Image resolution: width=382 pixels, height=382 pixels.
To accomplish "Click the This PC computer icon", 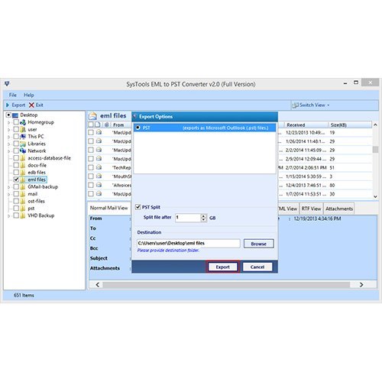I will (23, 137).
